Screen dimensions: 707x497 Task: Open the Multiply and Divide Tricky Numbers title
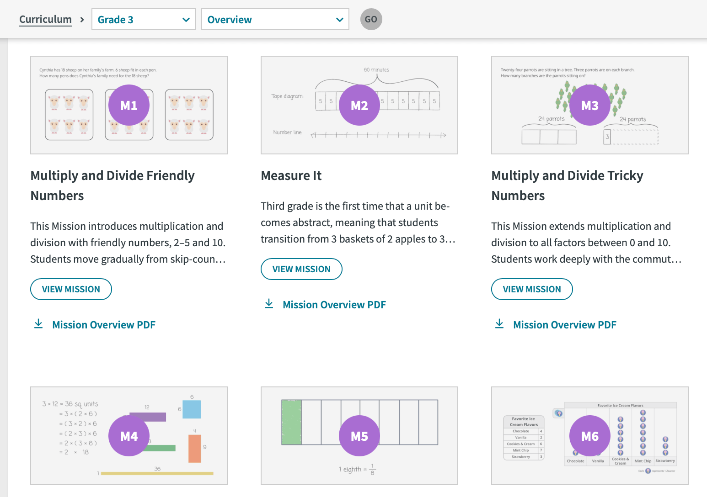[568, 185]
